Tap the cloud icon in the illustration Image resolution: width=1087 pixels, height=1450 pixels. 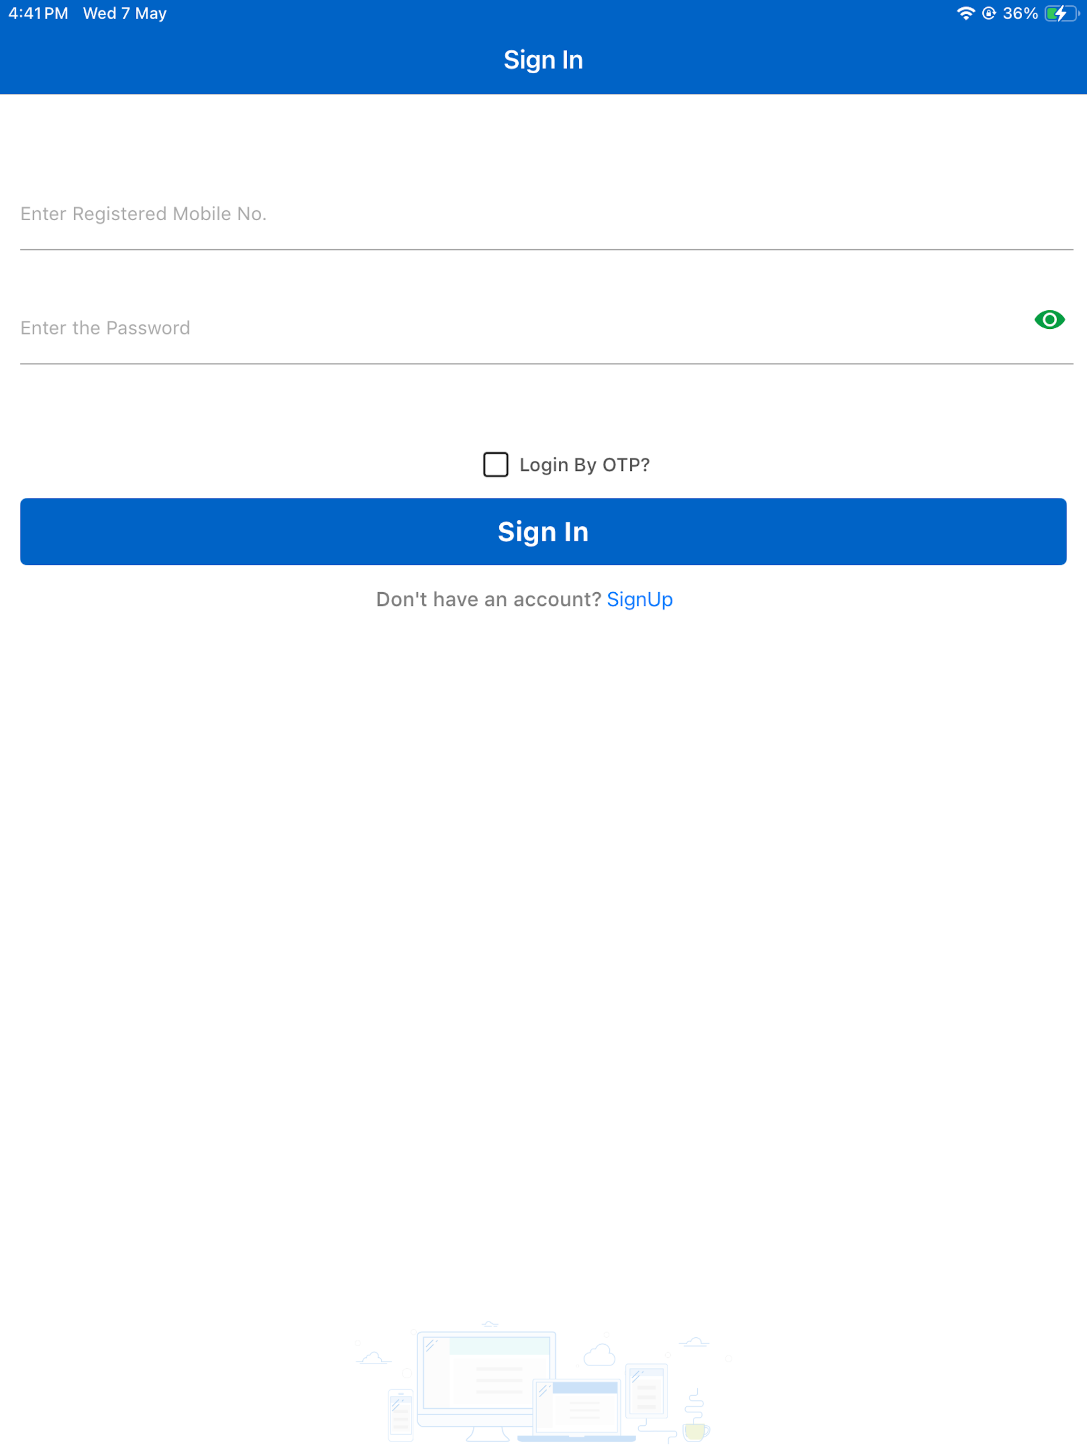click(x=599, y=1355)
